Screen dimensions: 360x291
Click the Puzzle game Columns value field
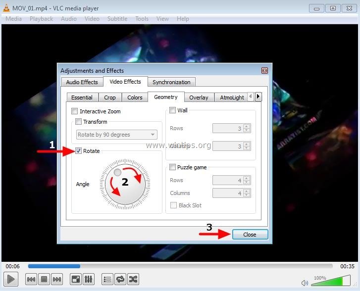[x=228, y=193]
